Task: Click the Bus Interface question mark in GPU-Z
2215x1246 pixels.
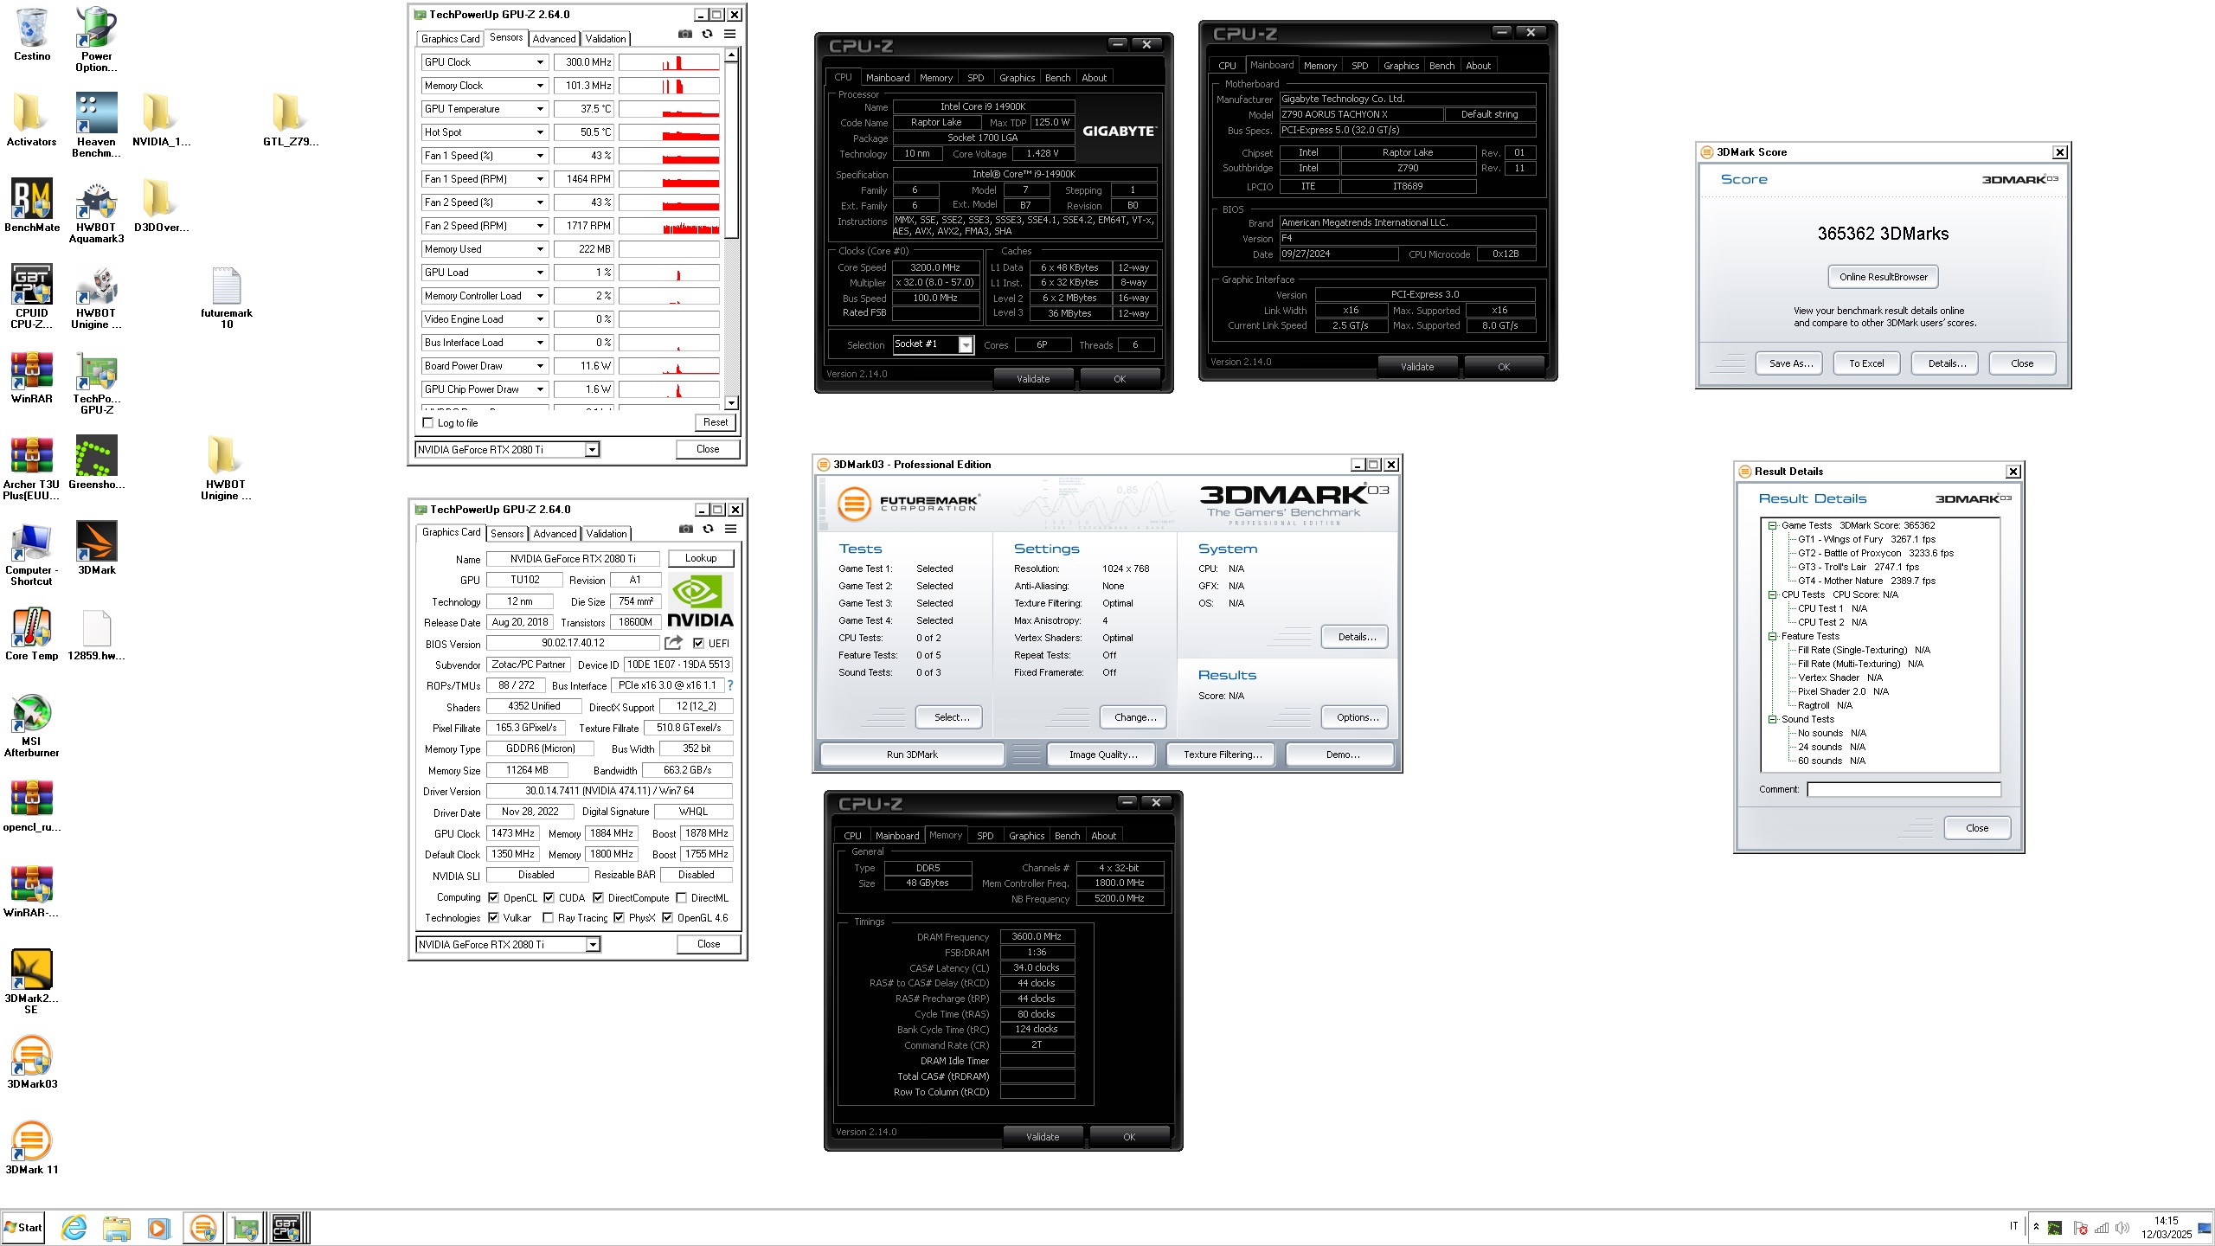Action: (x=730, y=685)
